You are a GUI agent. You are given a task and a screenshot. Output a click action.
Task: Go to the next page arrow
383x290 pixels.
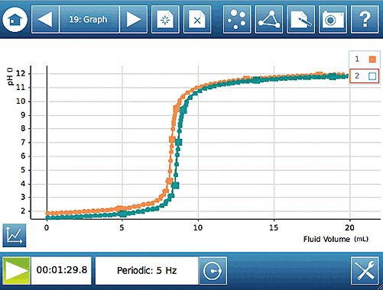tap(134, 20)
